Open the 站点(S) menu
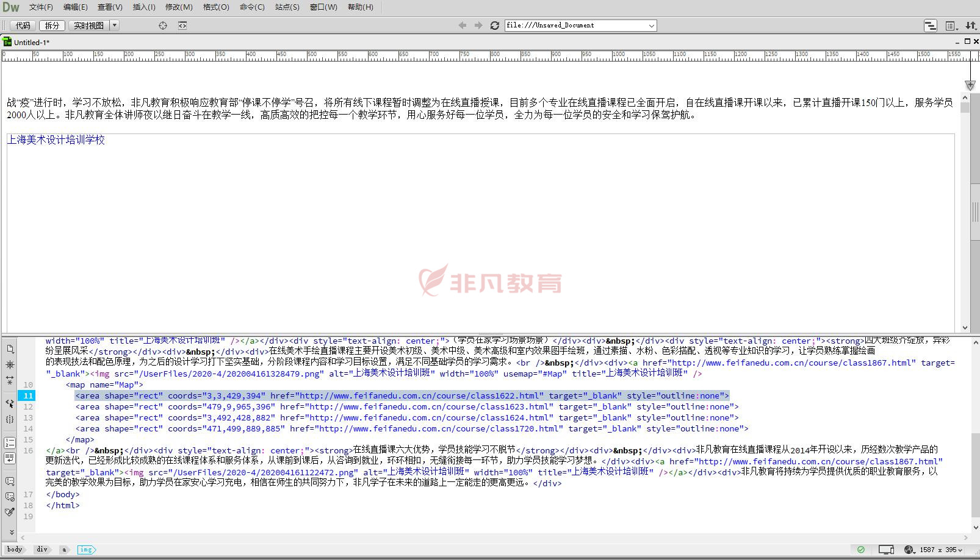The height and width of the screenshot is (560, 980). point(287,7)
